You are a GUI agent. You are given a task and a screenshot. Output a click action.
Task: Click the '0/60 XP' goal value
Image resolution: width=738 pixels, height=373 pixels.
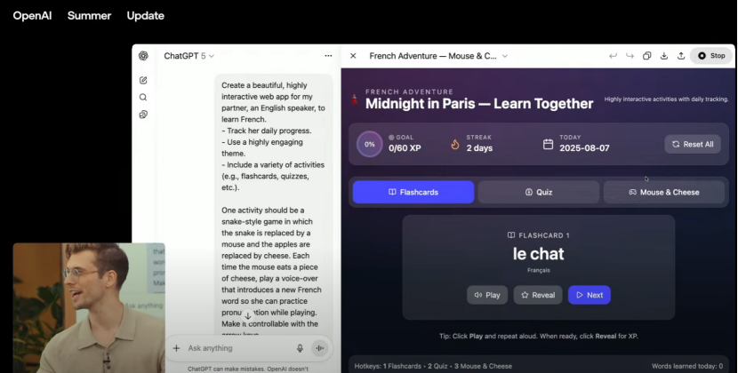[405, 148]
